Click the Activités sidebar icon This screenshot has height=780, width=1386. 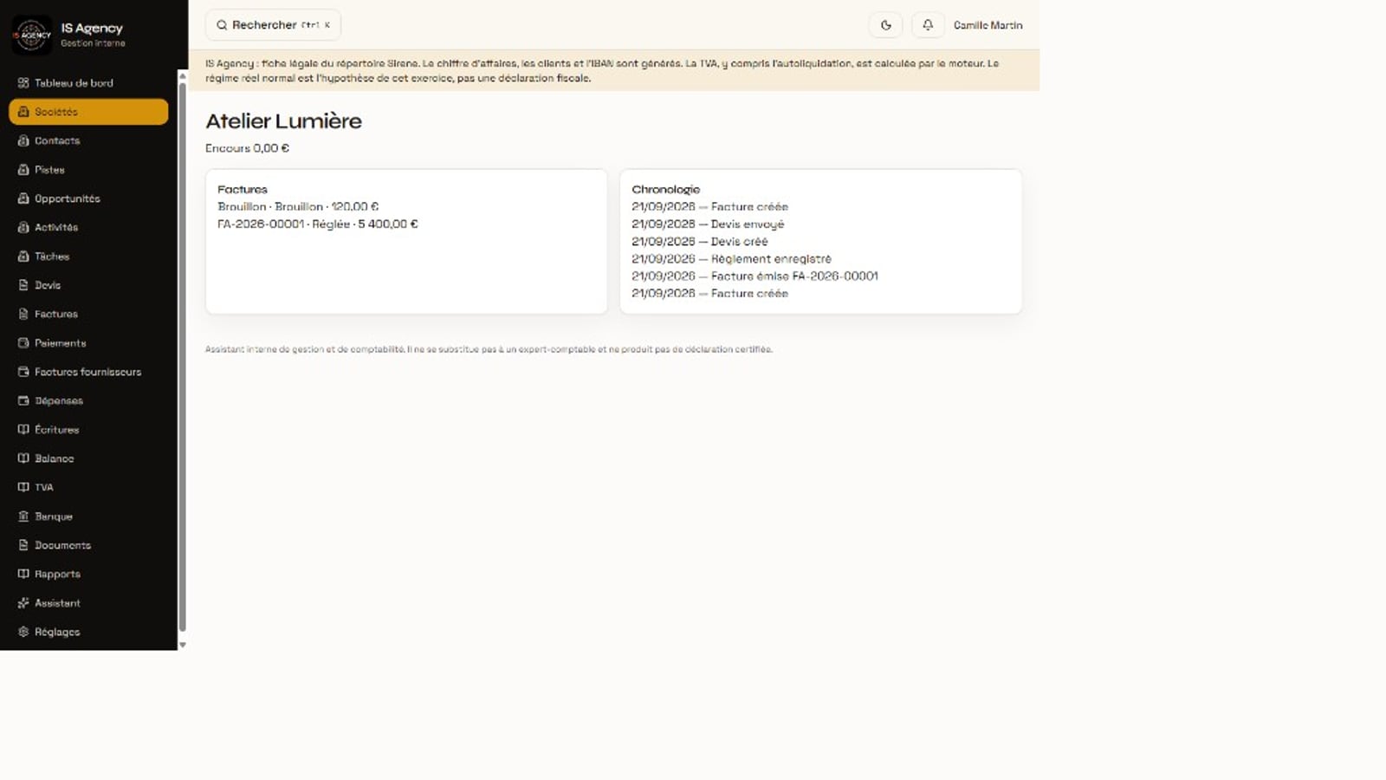23,227
